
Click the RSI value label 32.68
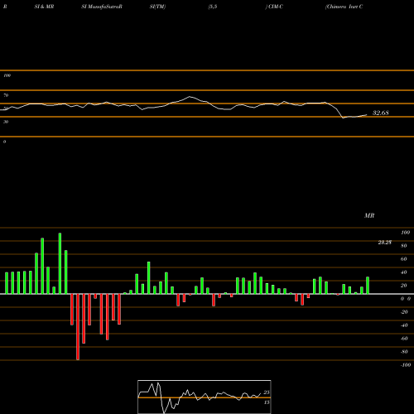click(x=381, y=113)
